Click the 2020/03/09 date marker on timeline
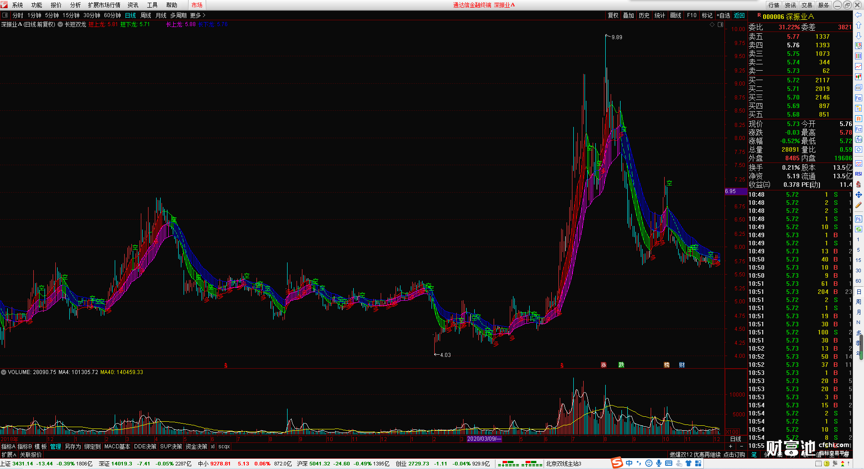Screen dimensions: 864x469 click(484, 439)
